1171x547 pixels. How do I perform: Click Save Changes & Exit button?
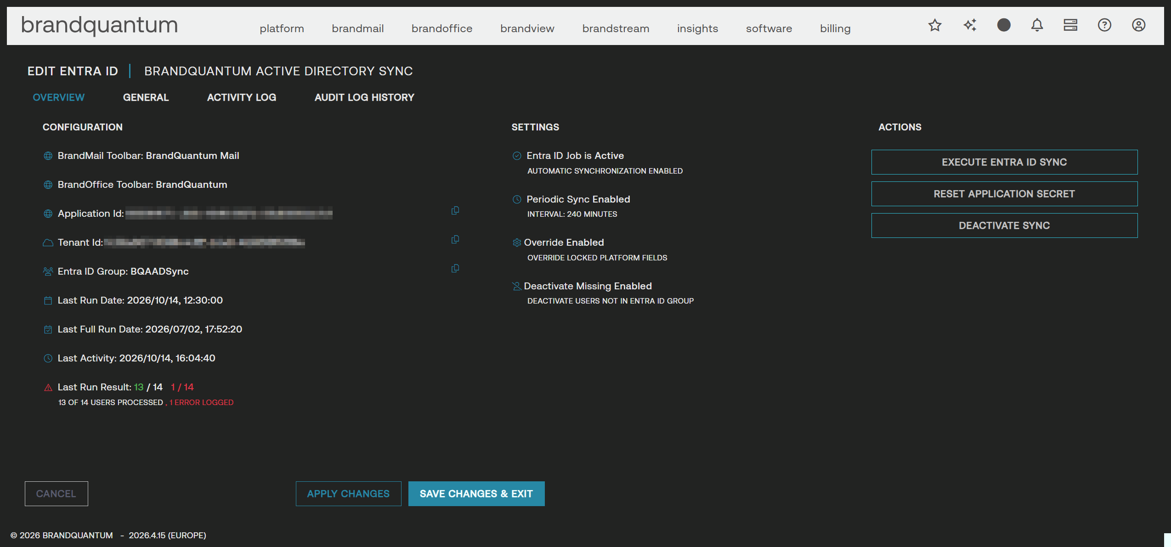tap(476, 494)
